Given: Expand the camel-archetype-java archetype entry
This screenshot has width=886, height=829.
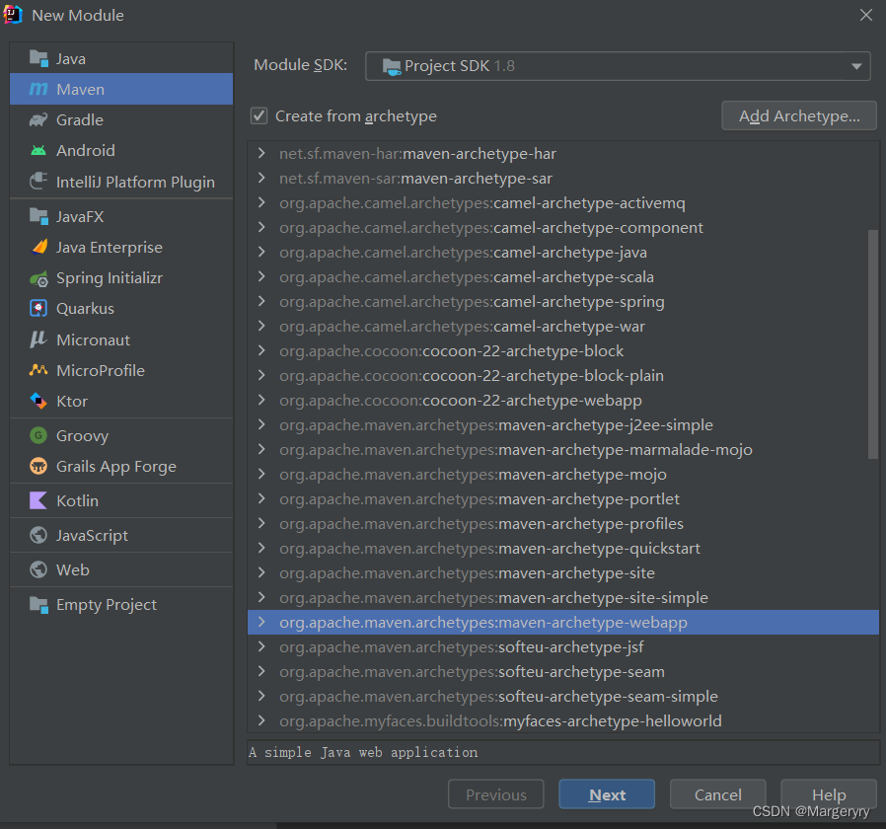Looking at the screenshot, I should tap(262, 252).
